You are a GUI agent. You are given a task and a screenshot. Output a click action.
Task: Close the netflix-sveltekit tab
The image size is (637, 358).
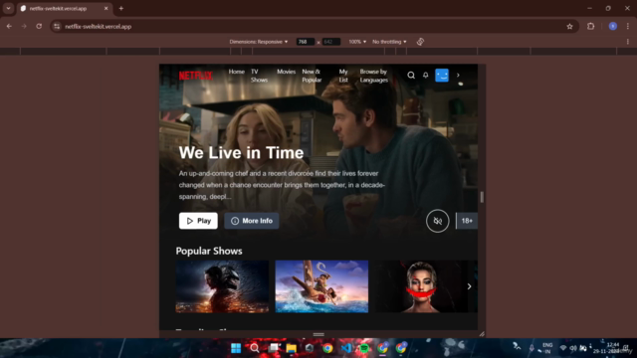point(106,9)
